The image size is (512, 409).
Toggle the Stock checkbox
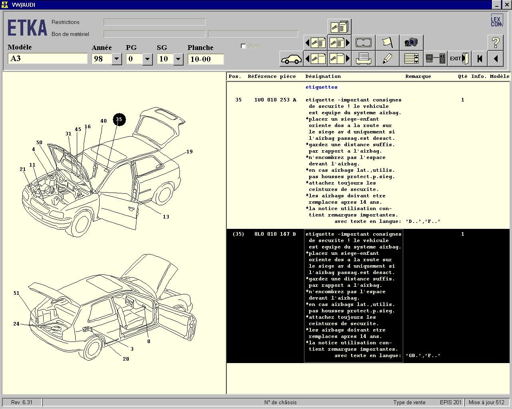pos(243,46)
